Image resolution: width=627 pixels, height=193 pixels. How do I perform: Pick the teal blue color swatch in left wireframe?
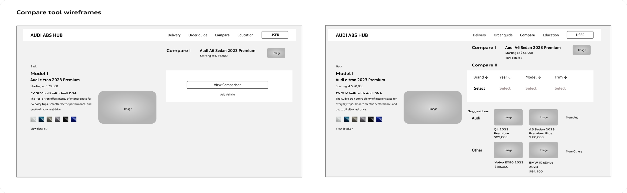click(41, 119)
